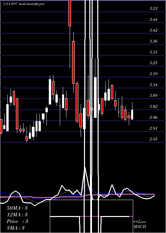Select the 2.91 price axis label
This screenshot has width=166, height=233.
click(x=153, y=128)
